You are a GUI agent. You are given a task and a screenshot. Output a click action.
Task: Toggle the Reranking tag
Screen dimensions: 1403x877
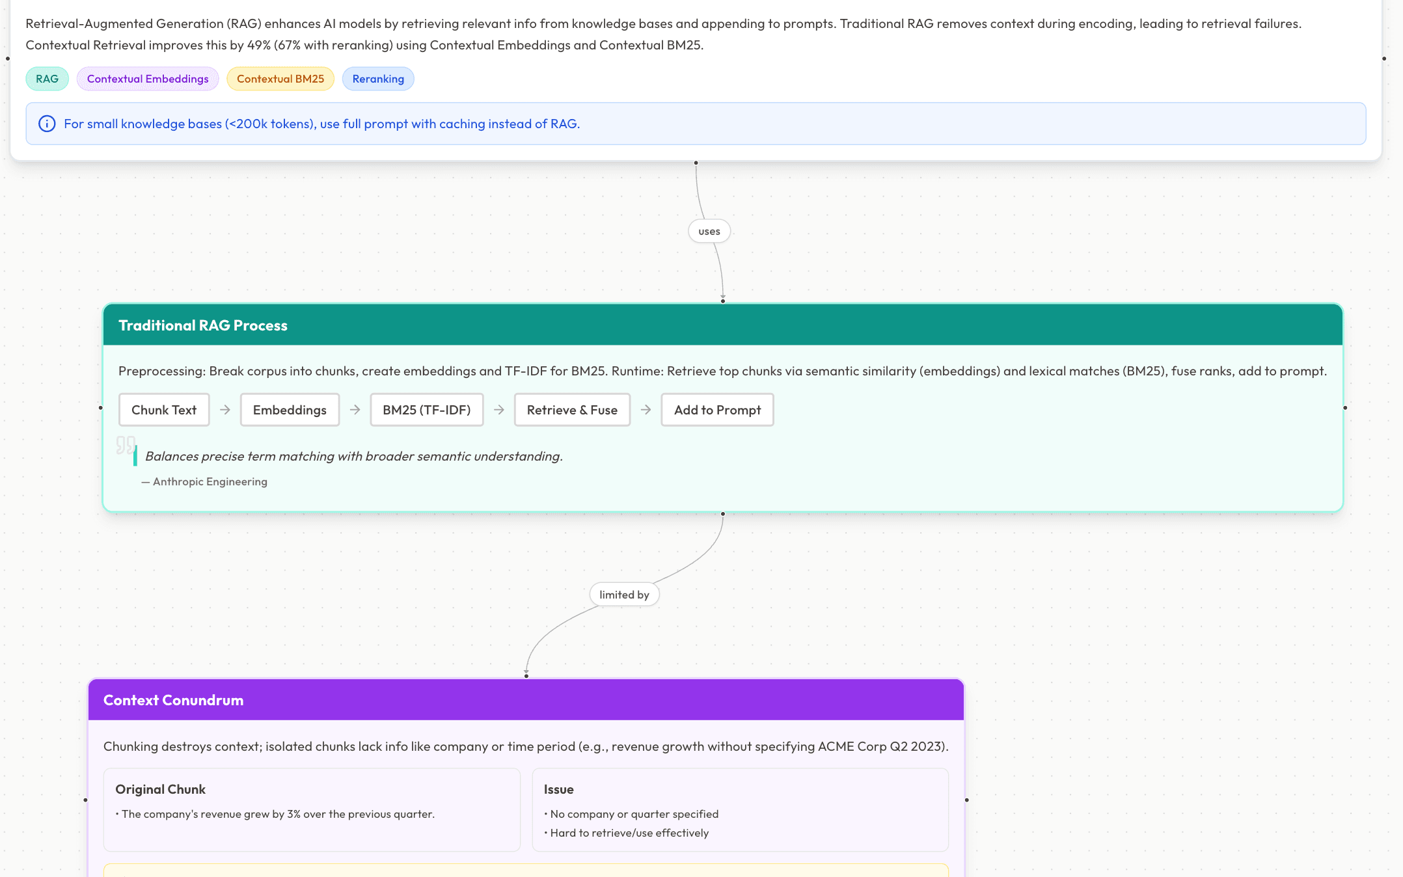point(378,79)
